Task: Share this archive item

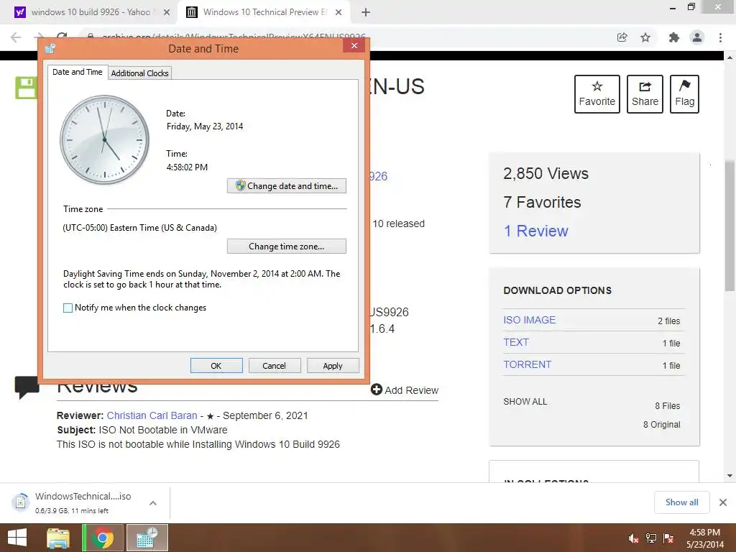Action: click(x=645, y=94)
